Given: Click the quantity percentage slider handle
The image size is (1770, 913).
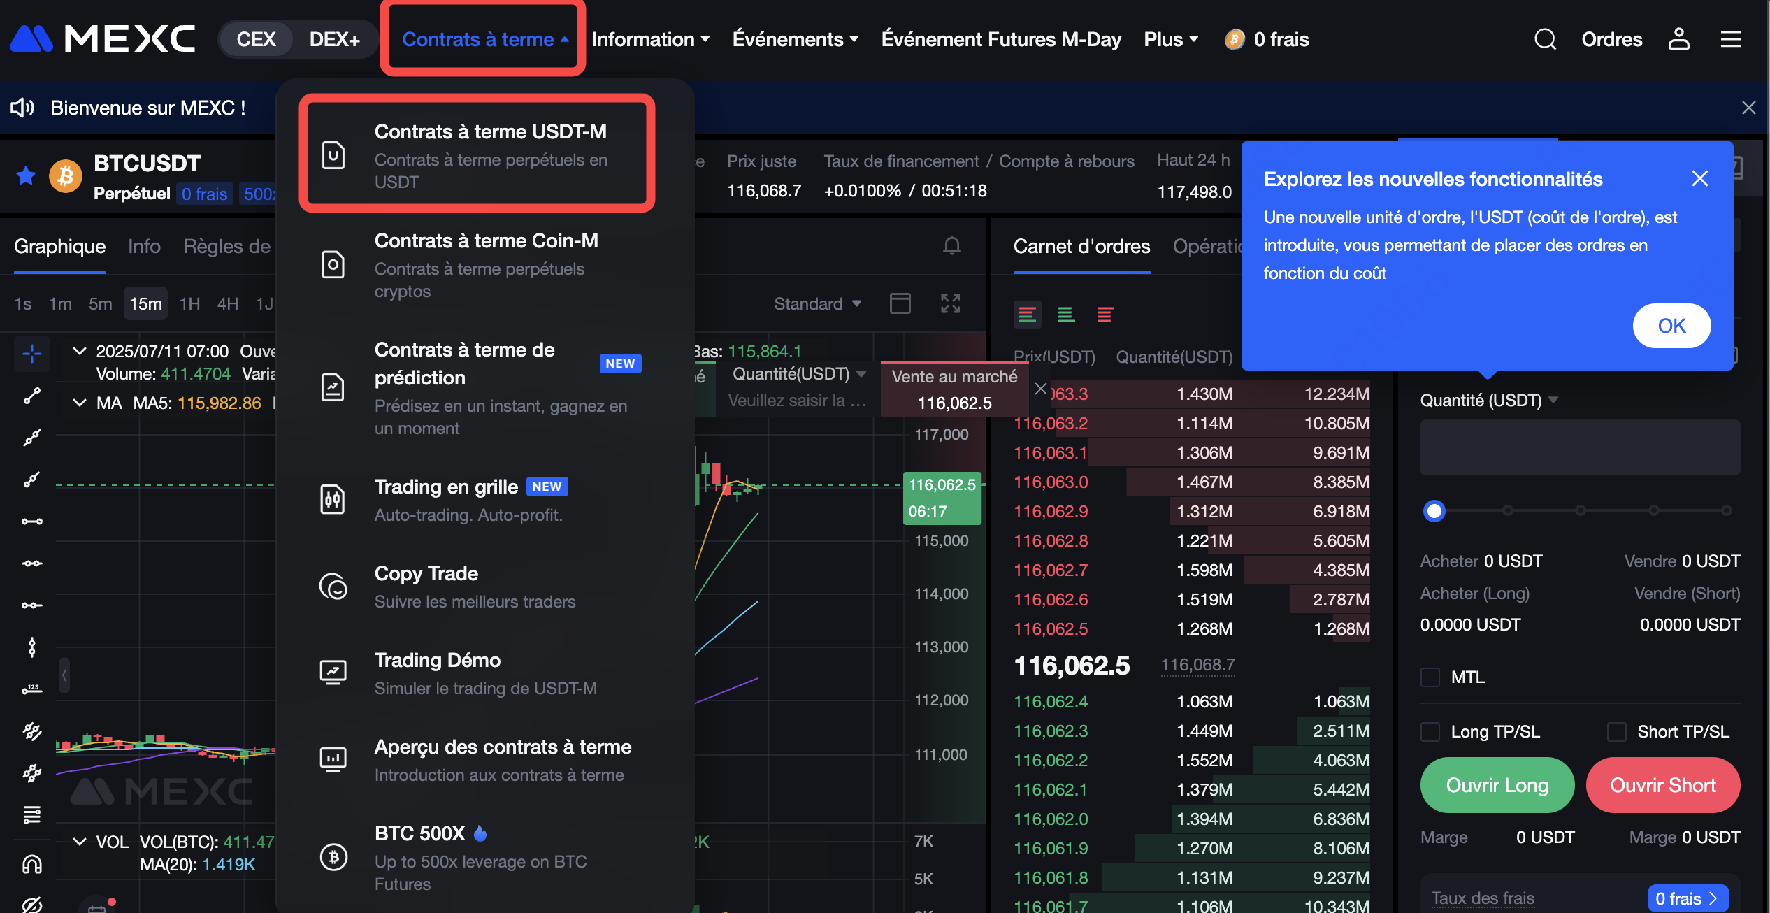Looking at the screenshot, I should coord(1434,511).
